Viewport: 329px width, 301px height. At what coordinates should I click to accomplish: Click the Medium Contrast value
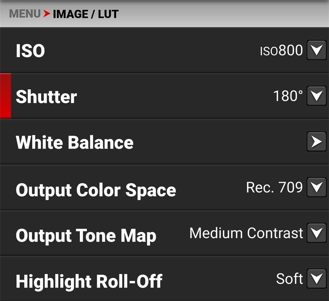(x=246, y=233)
